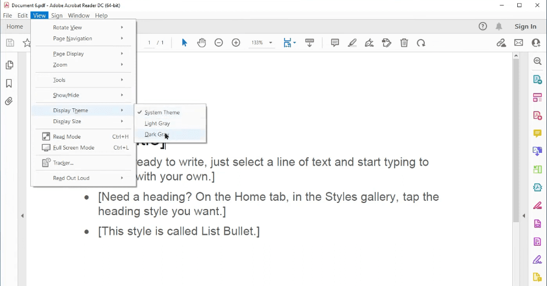
Task: Open the Combine Files tool
Action: (538, 151)
